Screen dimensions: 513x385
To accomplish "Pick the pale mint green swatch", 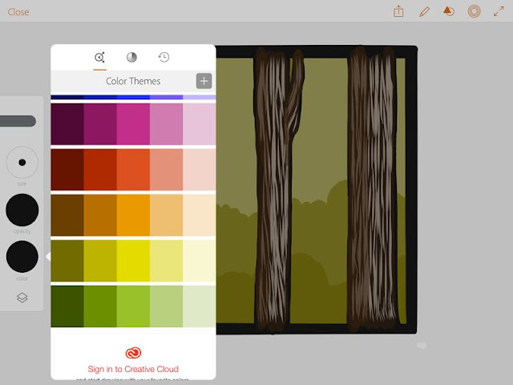I will 200,306.
